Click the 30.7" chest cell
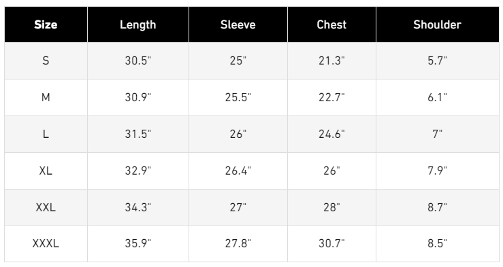 331,244
